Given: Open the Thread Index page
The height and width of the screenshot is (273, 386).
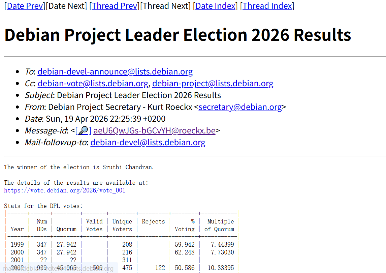Looking at the screenshot, I should point(267,6).
